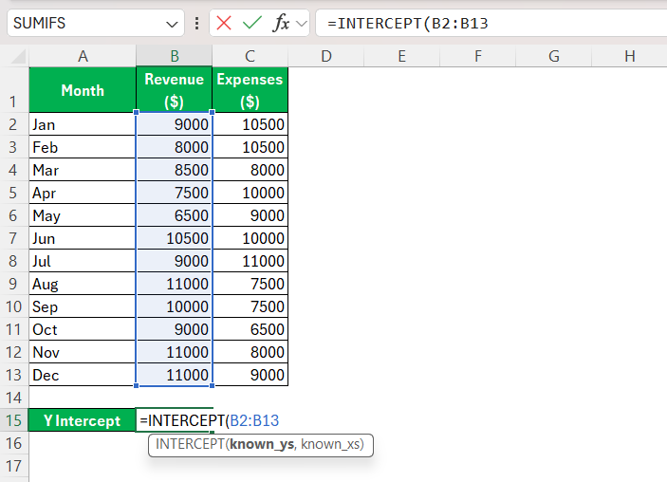Open the dropdown next to fx

point(301,24)
